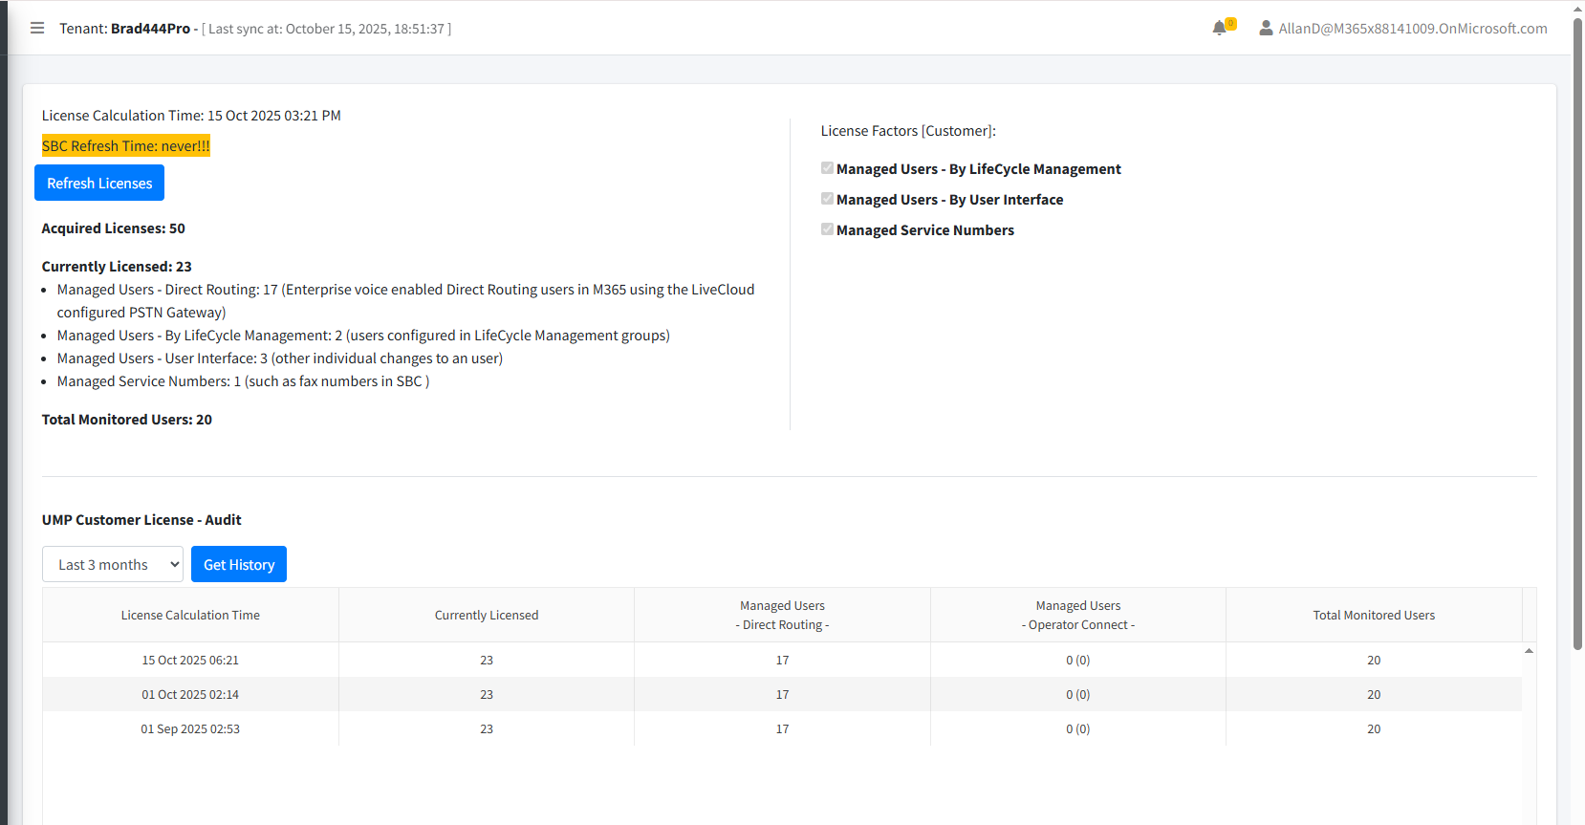Click the License Calculation Time column header
The height and width of the screenshot is (825, 1585).
click(190, 615)
